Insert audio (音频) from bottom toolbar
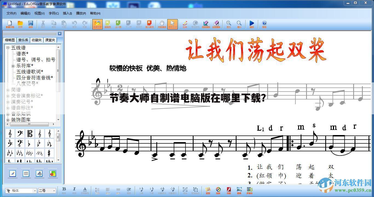374x197 pixels. pos(208,190)
